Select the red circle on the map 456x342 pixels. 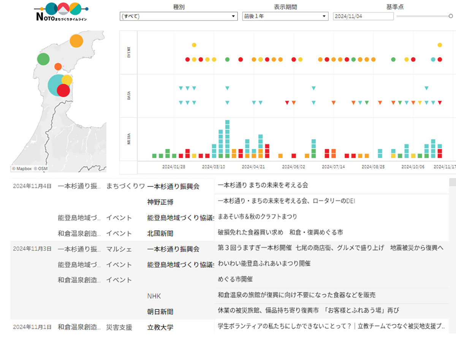(63, 90)
